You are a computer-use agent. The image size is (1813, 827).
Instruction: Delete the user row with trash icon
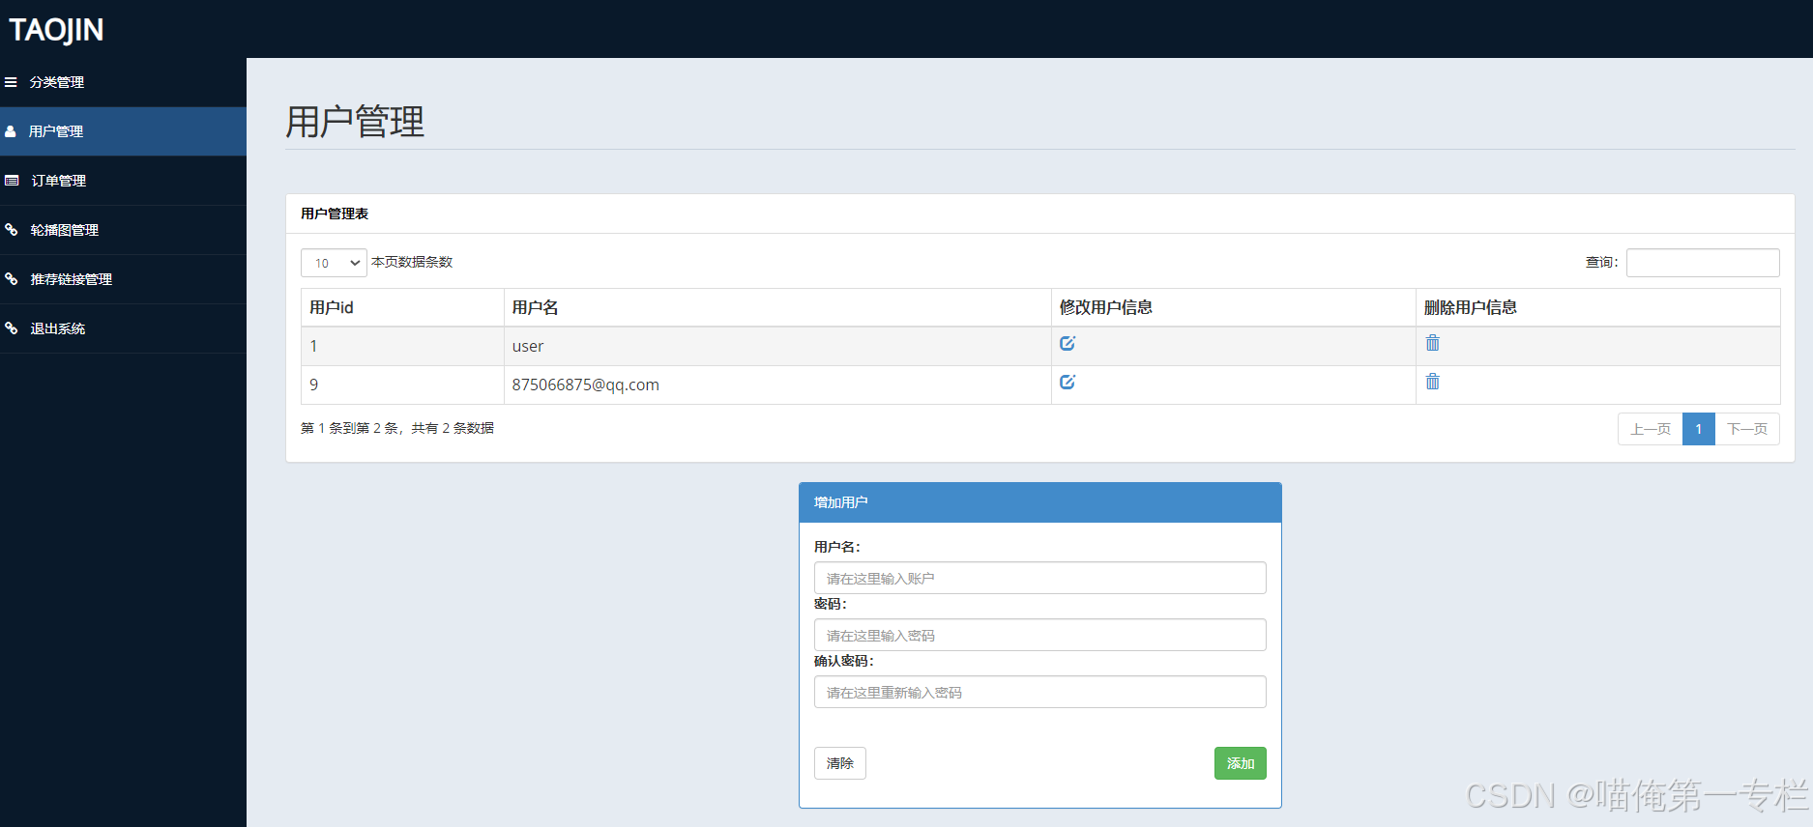pyautogui.click(x=1433, y=343)
